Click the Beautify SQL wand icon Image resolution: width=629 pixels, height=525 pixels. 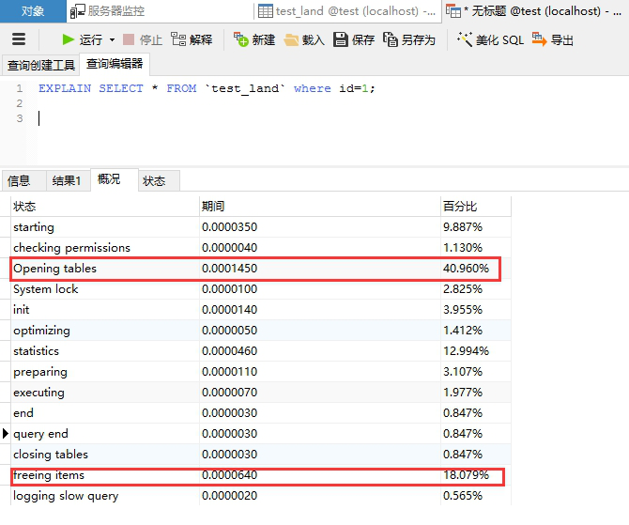point(465,39)
